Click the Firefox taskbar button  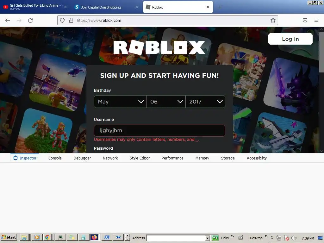click(94, 238)
